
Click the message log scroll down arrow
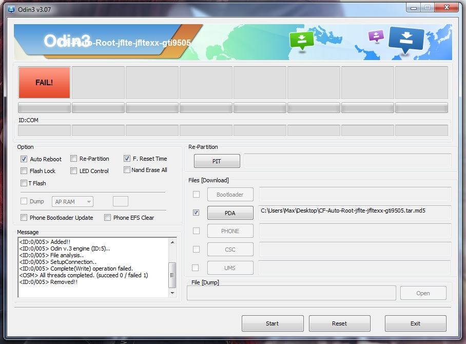172,293
